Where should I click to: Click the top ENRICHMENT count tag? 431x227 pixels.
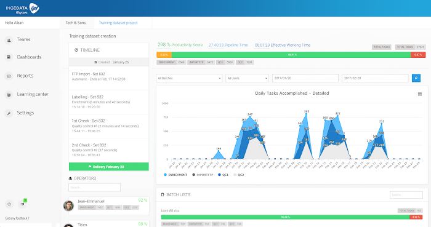[x=171, y=62]
